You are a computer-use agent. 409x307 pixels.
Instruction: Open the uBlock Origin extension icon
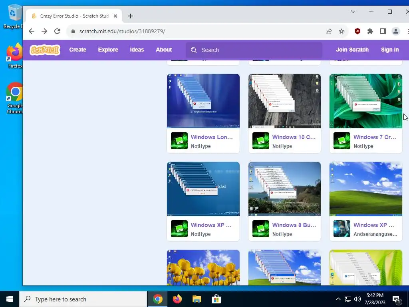[x=357, y=31]
